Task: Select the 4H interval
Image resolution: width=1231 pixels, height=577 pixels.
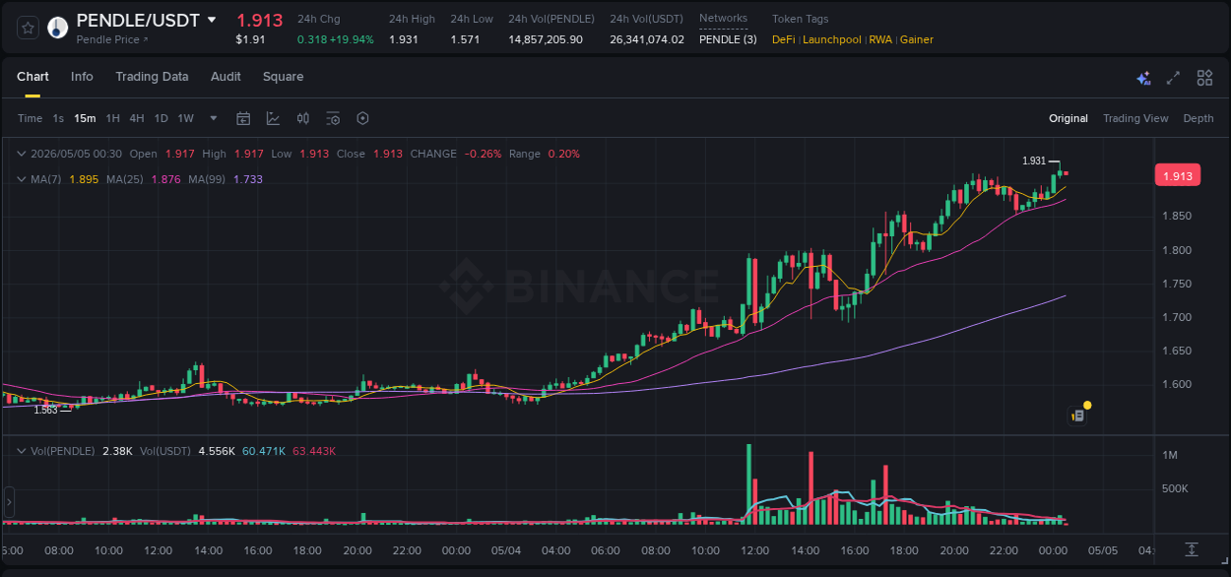Action: [137, 118]
